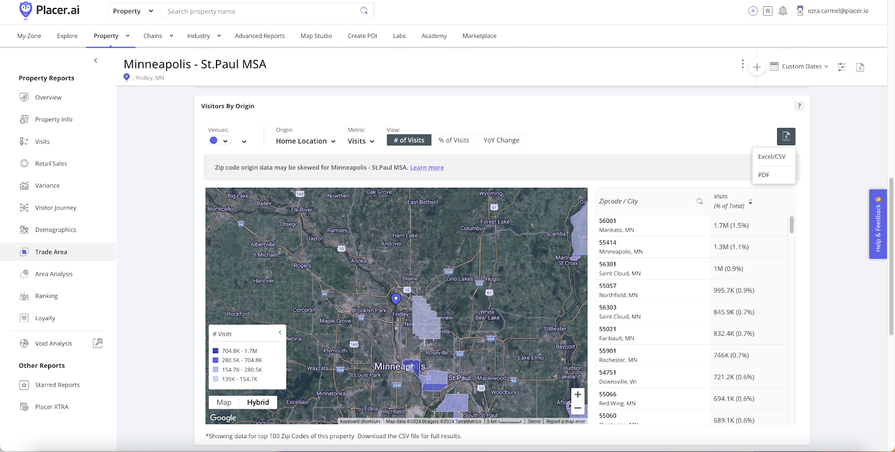Click the Placer.ai owl logo

[x=25, y=10]
